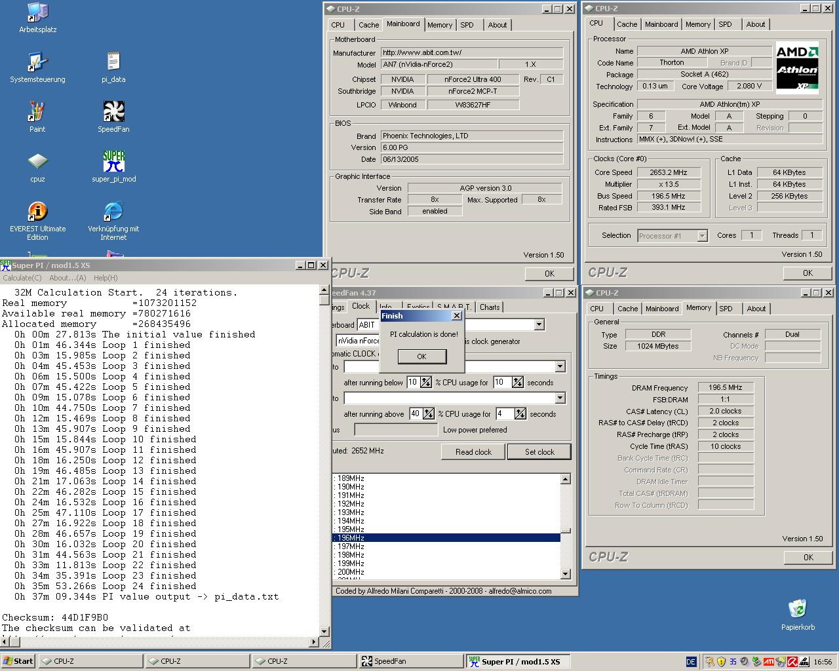Open Verknüpfung mit Internet shortcut
This screenshot has height=671, width=839.
[113, 221]
